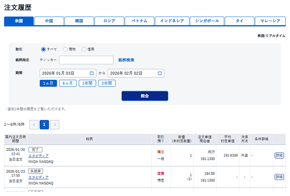Open 銘柄検索 link
This screenshot has height=196, width=290.
(126, 60)
